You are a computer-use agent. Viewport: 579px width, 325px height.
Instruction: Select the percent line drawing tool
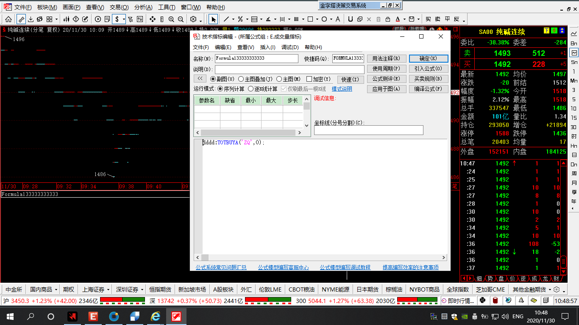[x=240, y=19]
